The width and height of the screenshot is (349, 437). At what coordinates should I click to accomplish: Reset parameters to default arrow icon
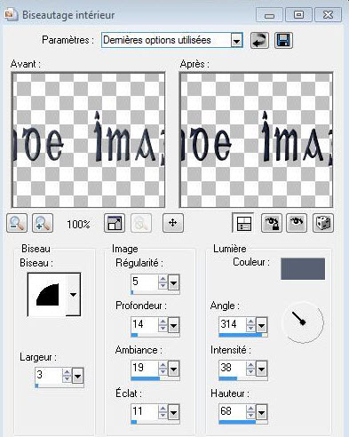(x=259, y=40)
